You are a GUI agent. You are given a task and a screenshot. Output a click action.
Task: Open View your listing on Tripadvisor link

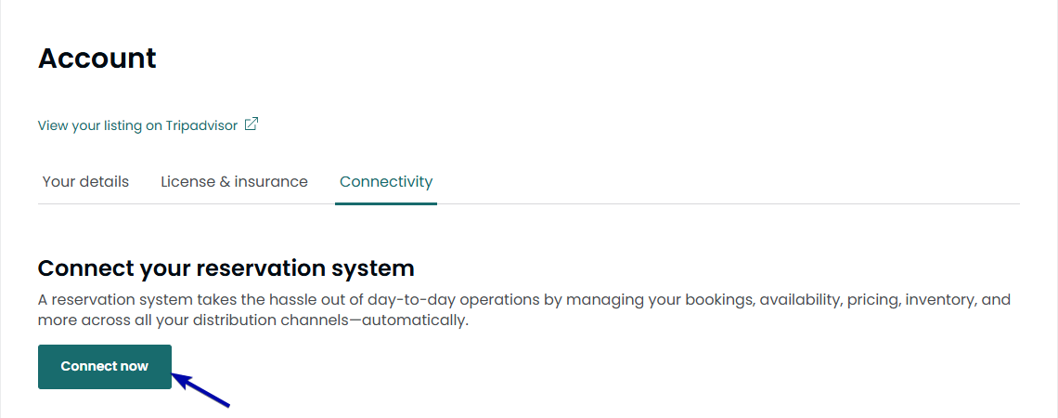pyautogui.click(x=137, y=125)
